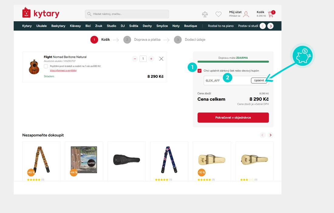The width and height of the screenshot is (334, 213).
Task: Click the Uplatnit coupon button
Action: pos(259,80)
